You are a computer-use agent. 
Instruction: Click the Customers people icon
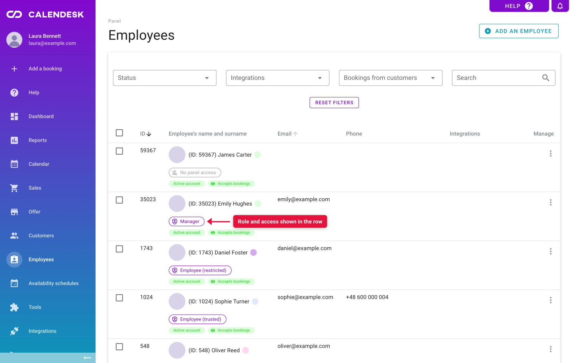click(x=14, y=236)
